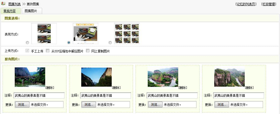Choose the first display mode radio button

pyautogui.click(x=27, y=43)
